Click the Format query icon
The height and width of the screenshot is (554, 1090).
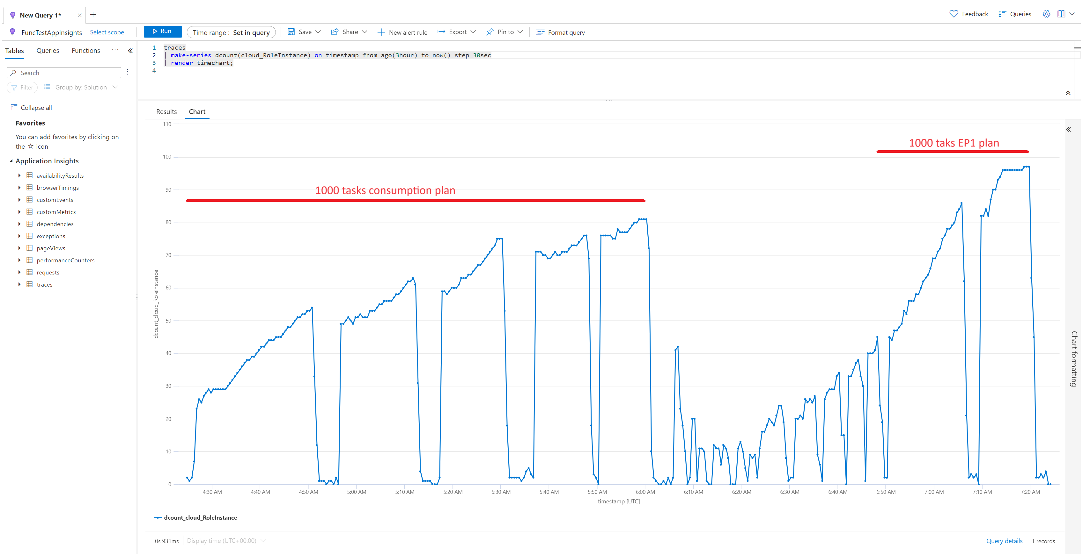coord(540,32)
